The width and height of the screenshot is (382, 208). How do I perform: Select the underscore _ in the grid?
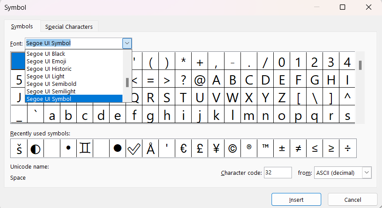point(19,114)
